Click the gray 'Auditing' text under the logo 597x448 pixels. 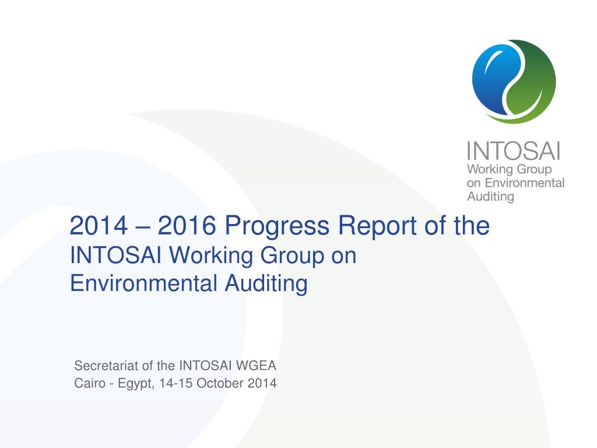[x=490, y=197]
